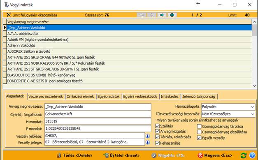The image size is (258, 160).
Task: Toggle the Egyéb veszély checkbox
Action: [199, 138]
